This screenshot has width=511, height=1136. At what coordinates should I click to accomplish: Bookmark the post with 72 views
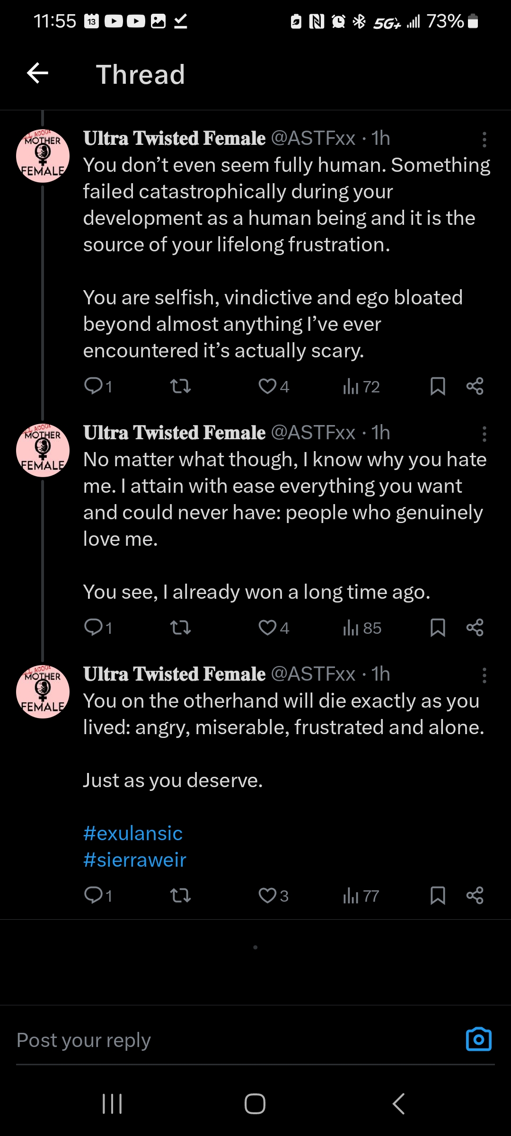tap(438, 386)
